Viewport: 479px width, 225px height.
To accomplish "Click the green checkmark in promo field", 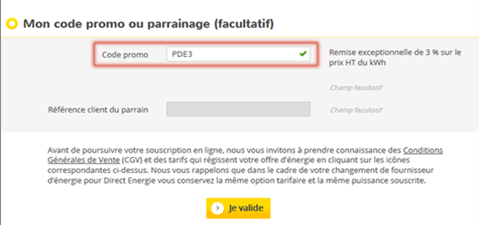I will pos(303,54).
